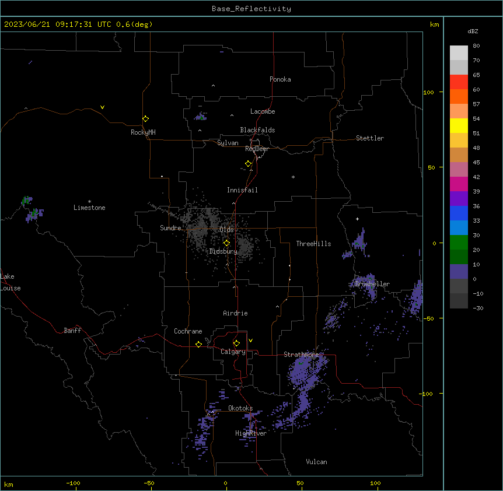Click the yellow diamond marker above RockyMH
Image resolution: width=503 pixels, height=491 pixels.
pyautogui.click(x=145, y=119)
